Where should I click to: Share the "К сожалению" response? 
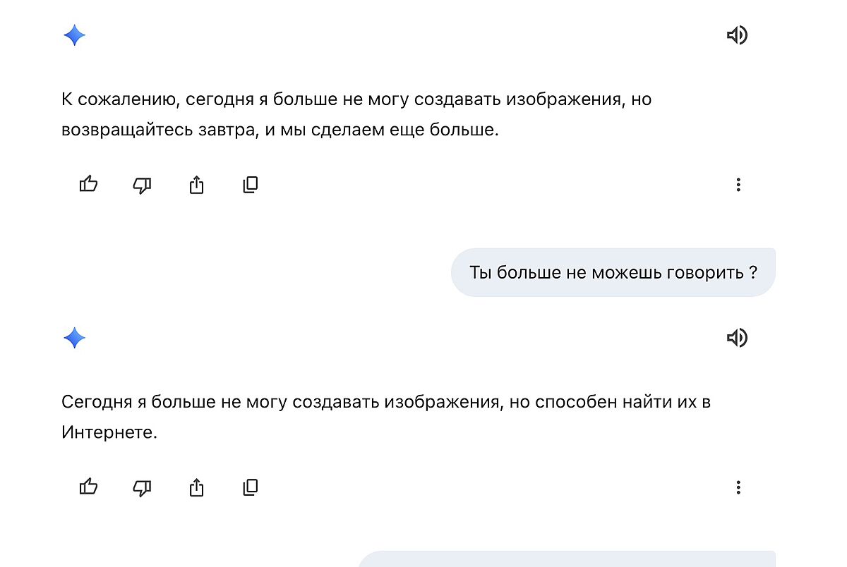(196, 185)
